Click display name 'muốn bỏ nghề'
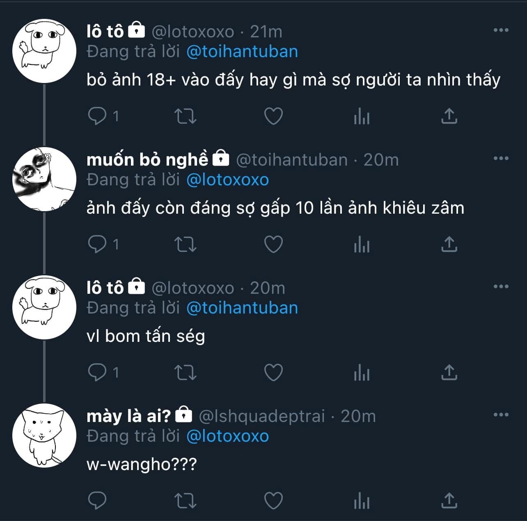 (147, 159)
